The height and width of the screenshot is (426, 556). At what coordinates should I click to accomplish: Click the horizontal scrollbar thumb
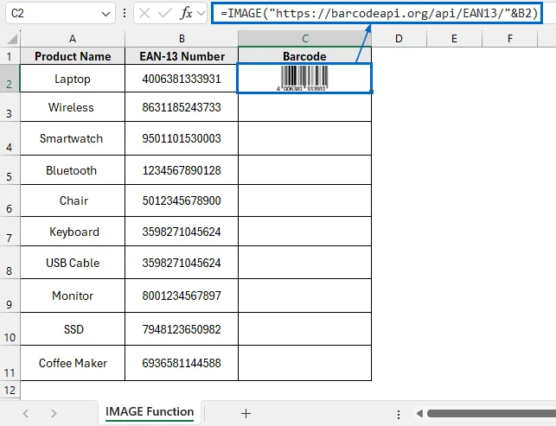491,413
